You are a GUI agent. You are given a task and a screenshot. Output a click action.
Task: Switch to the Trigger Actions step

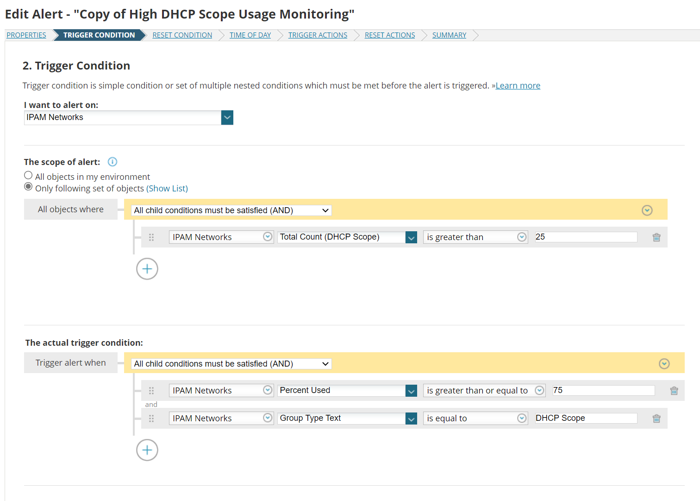pyautogui.click(x=318, y=35)
